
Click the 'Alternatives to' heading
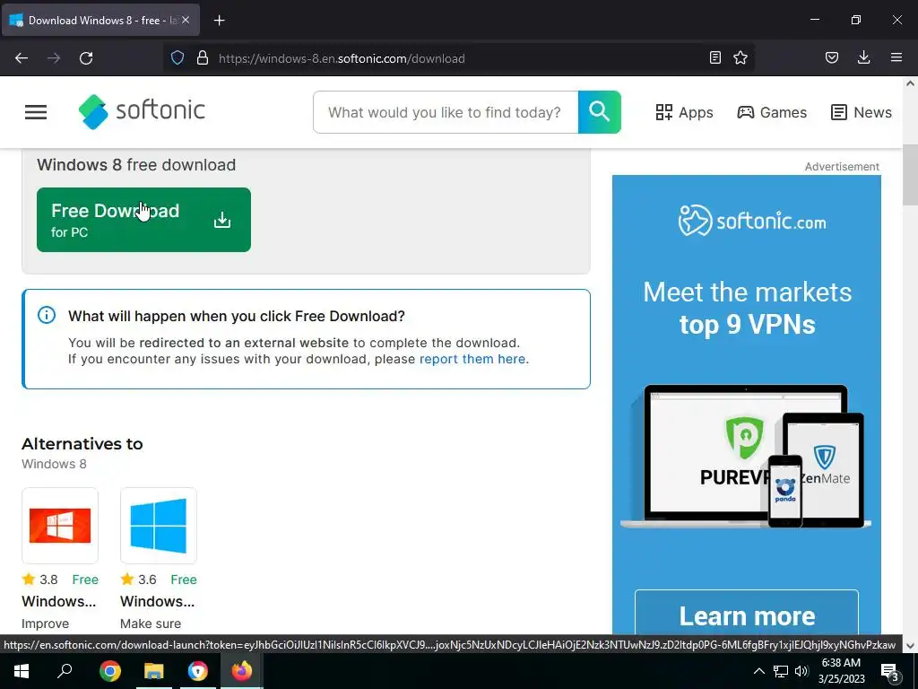tap(82, 443)
